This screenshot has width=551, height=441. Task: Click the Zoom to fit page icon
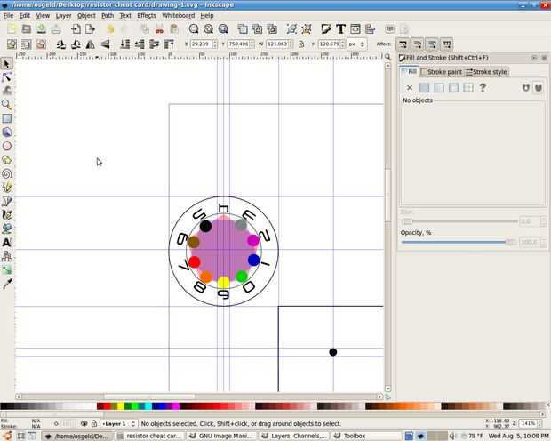click(x=223, y=28)
